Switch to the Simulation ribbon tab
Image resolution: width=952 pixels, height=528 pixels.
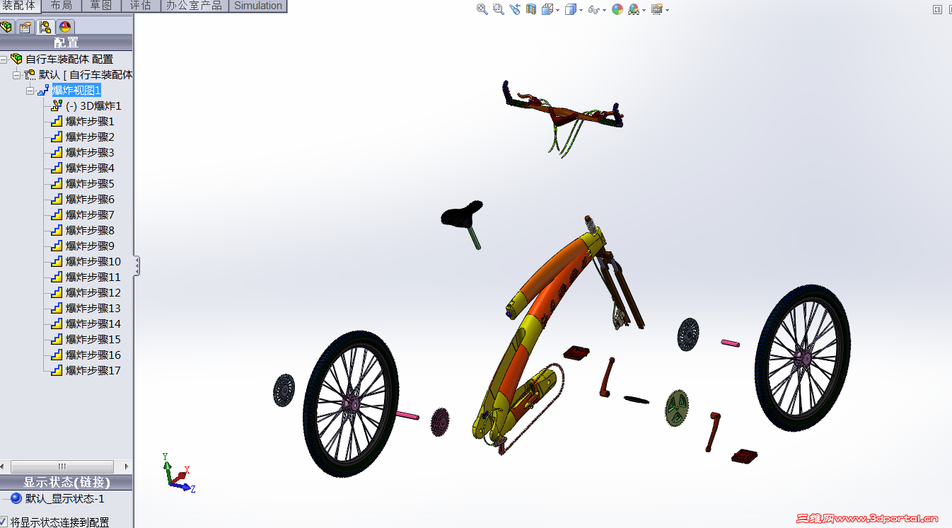pyautogui.click(x=257, y=6)
